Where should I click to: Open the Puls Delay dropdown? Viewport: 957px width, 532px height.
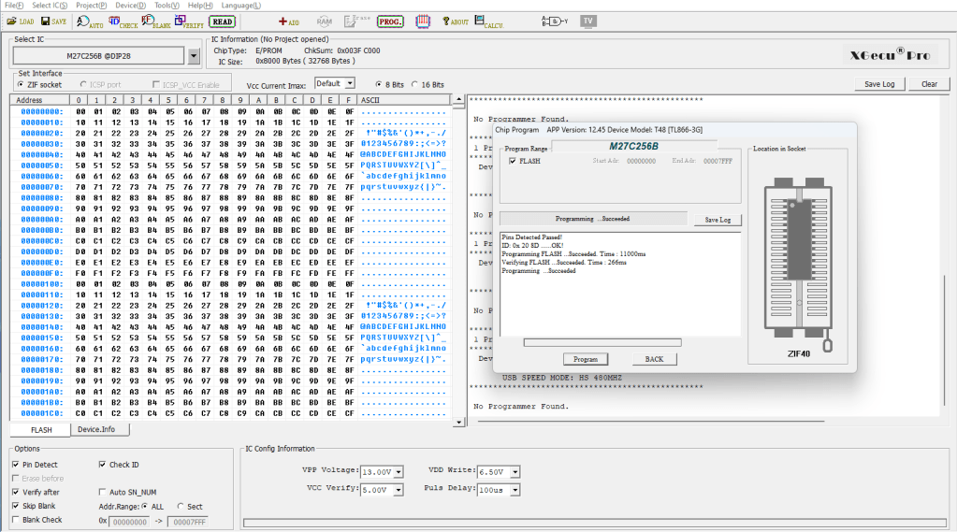point(499,489)
